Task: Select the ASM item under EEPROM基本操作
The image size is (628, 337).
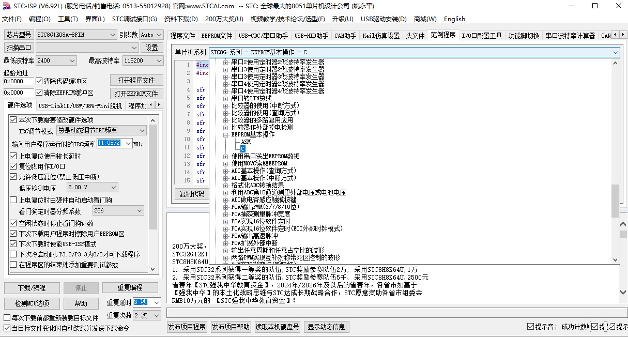Action: (x=246, y=142)
